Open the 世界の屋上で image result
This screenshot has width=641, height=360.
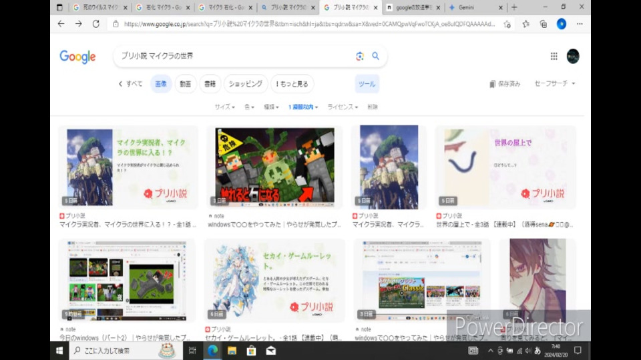tap(505, 167)
